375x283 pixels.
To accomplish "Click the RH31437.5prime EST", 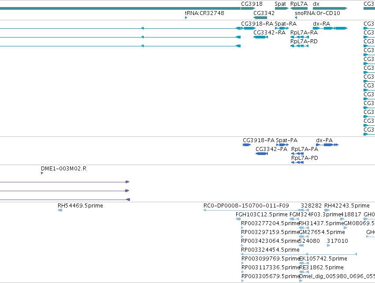I will coord(304,228).
